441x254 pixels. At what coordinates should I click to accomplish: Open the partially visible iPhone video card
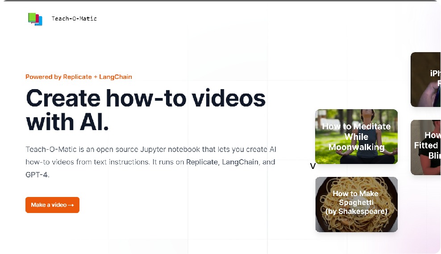pyautogui.click(x=425, y=79)
